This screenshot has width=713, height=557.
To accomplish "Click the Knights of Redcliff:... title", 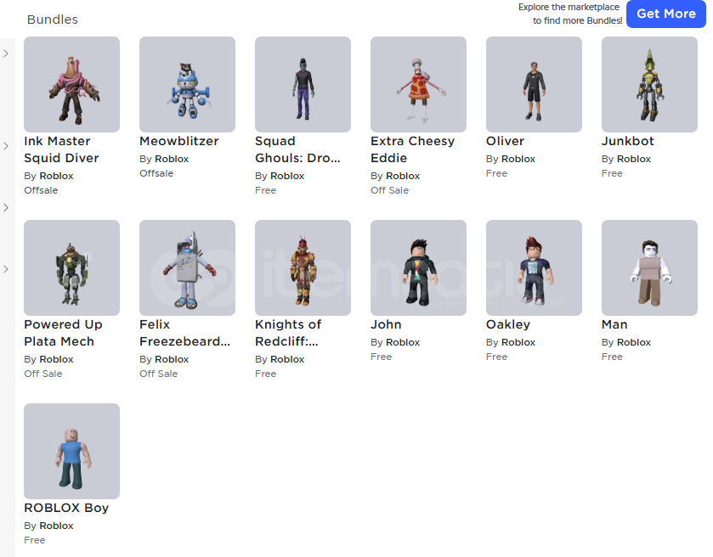I will (x=288, y=333).
